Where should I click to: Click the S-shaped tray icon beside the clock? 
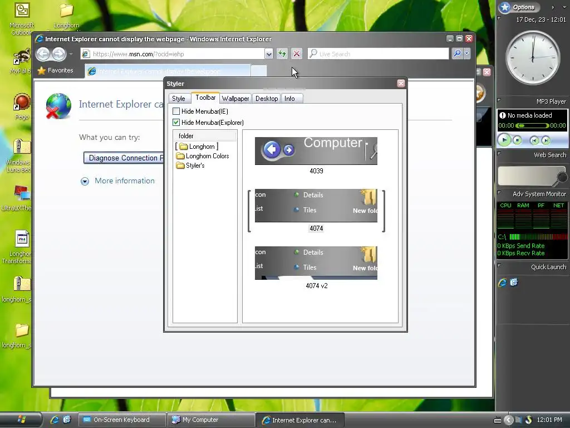529,420
